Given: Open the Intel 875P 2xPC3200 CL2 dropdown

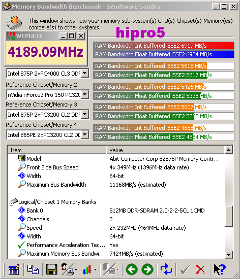Looking at the screenshot, I should 85,115.
